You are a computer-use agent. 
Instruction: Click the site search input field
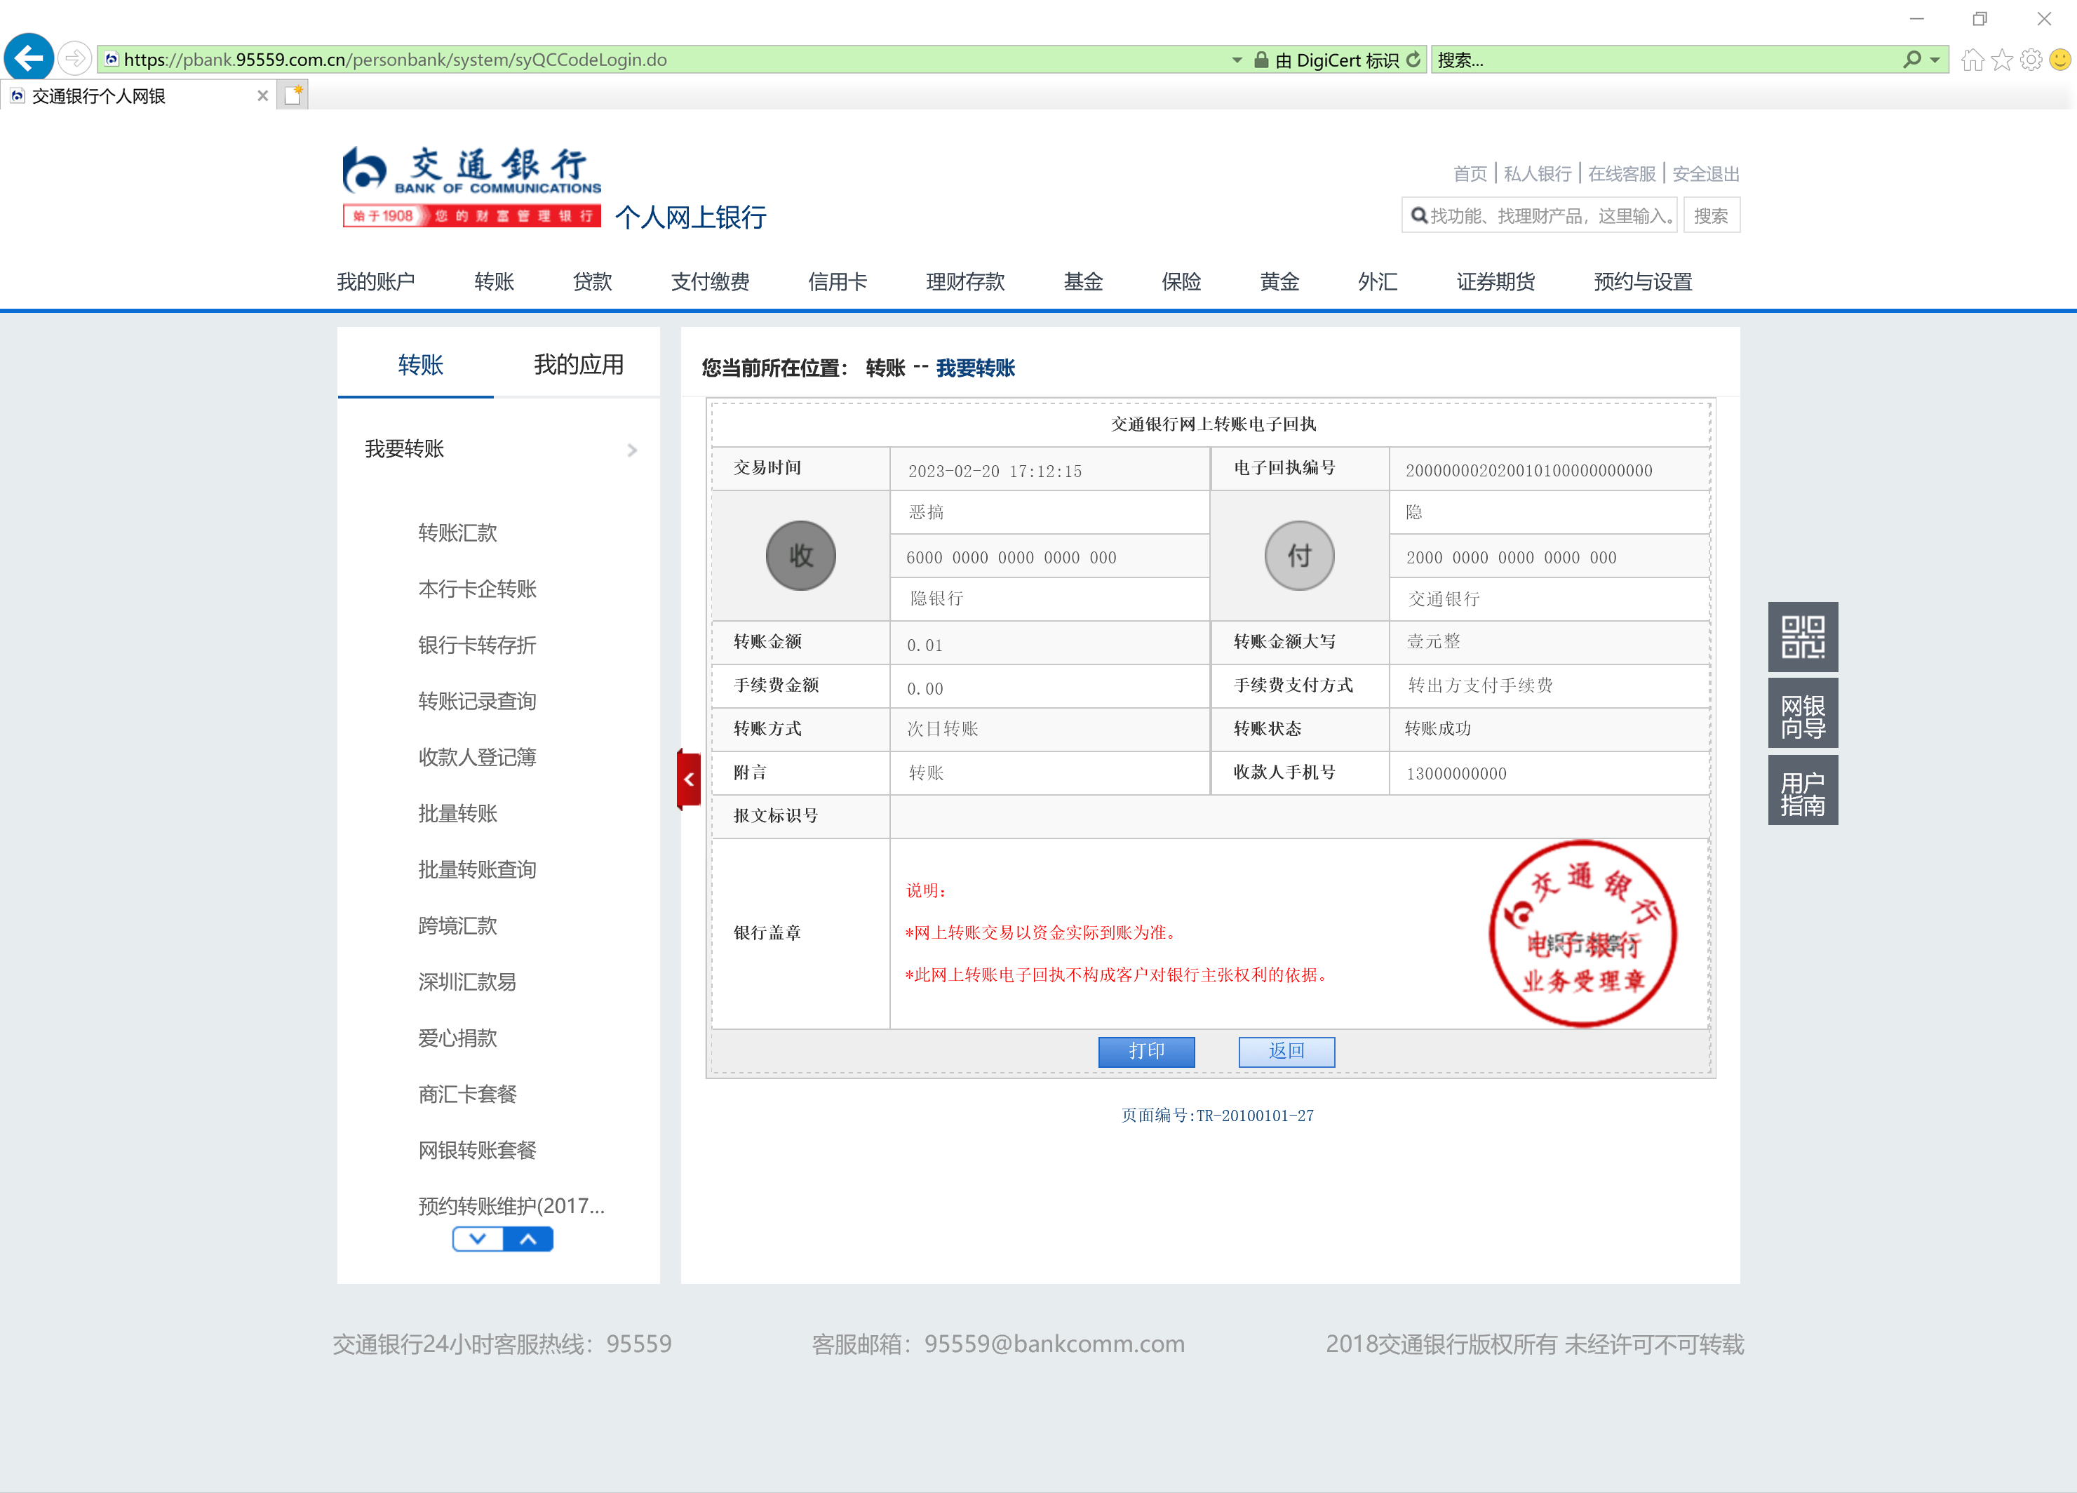tap(1547, 215)
